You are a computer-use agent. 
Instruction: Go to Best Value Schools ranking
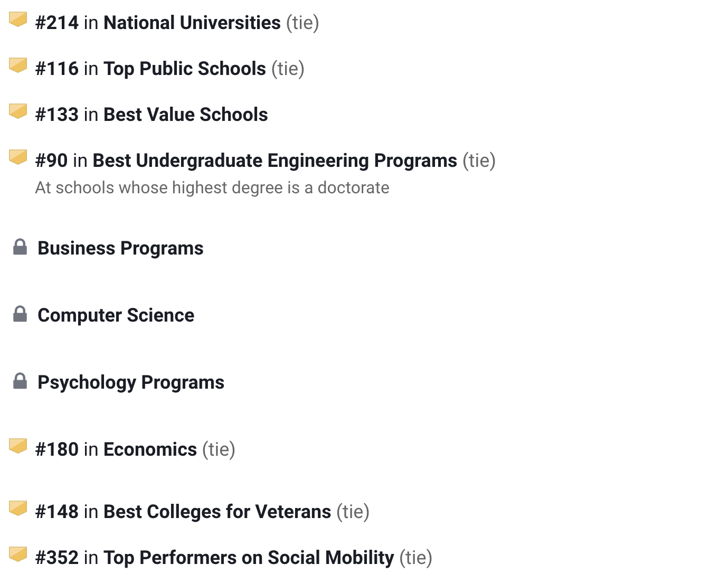coord(185,115)
